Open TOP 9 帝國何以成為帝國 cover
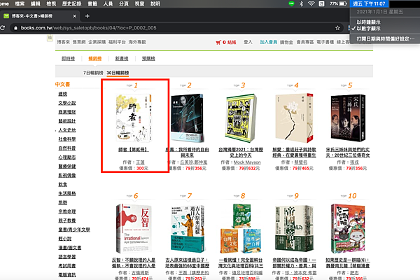 point(294,229)
